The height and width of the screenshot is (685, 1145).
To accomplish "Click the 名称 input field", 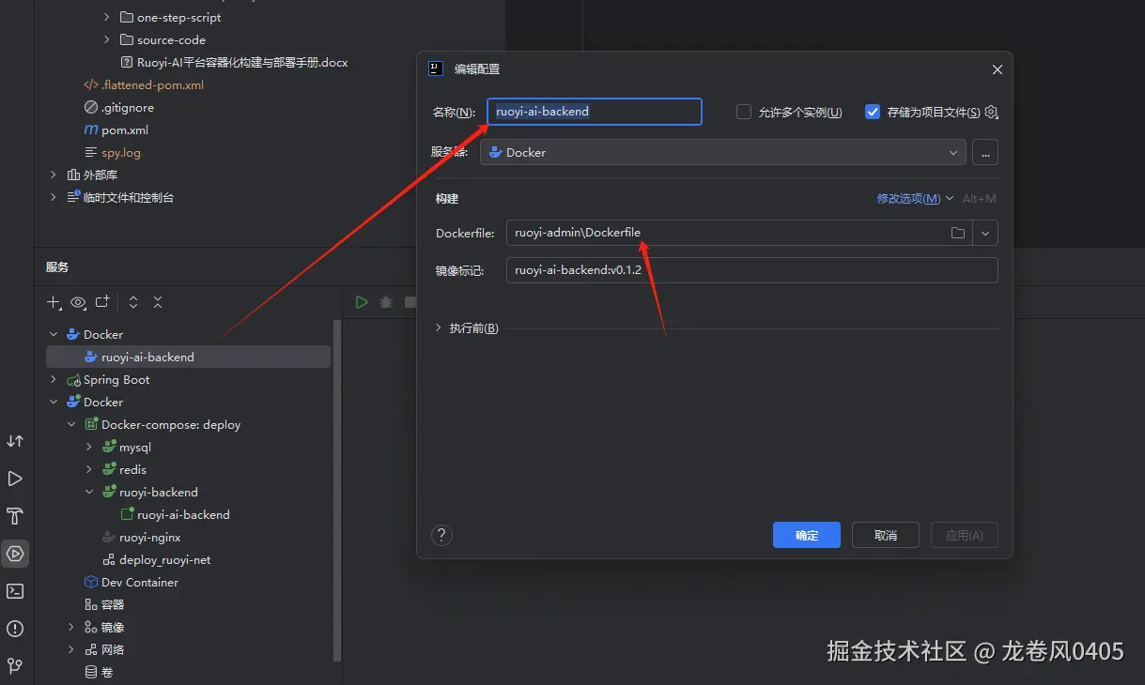I will tap(595, 112).
